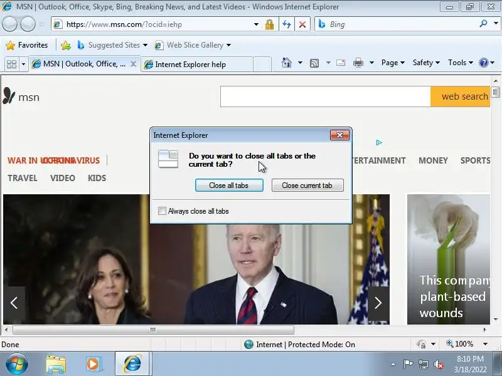Image resolution: width=502 pixels, height=376 pixels.
Task: Open Windows Media Player from taskbar
Action: (x=93, y=364)
